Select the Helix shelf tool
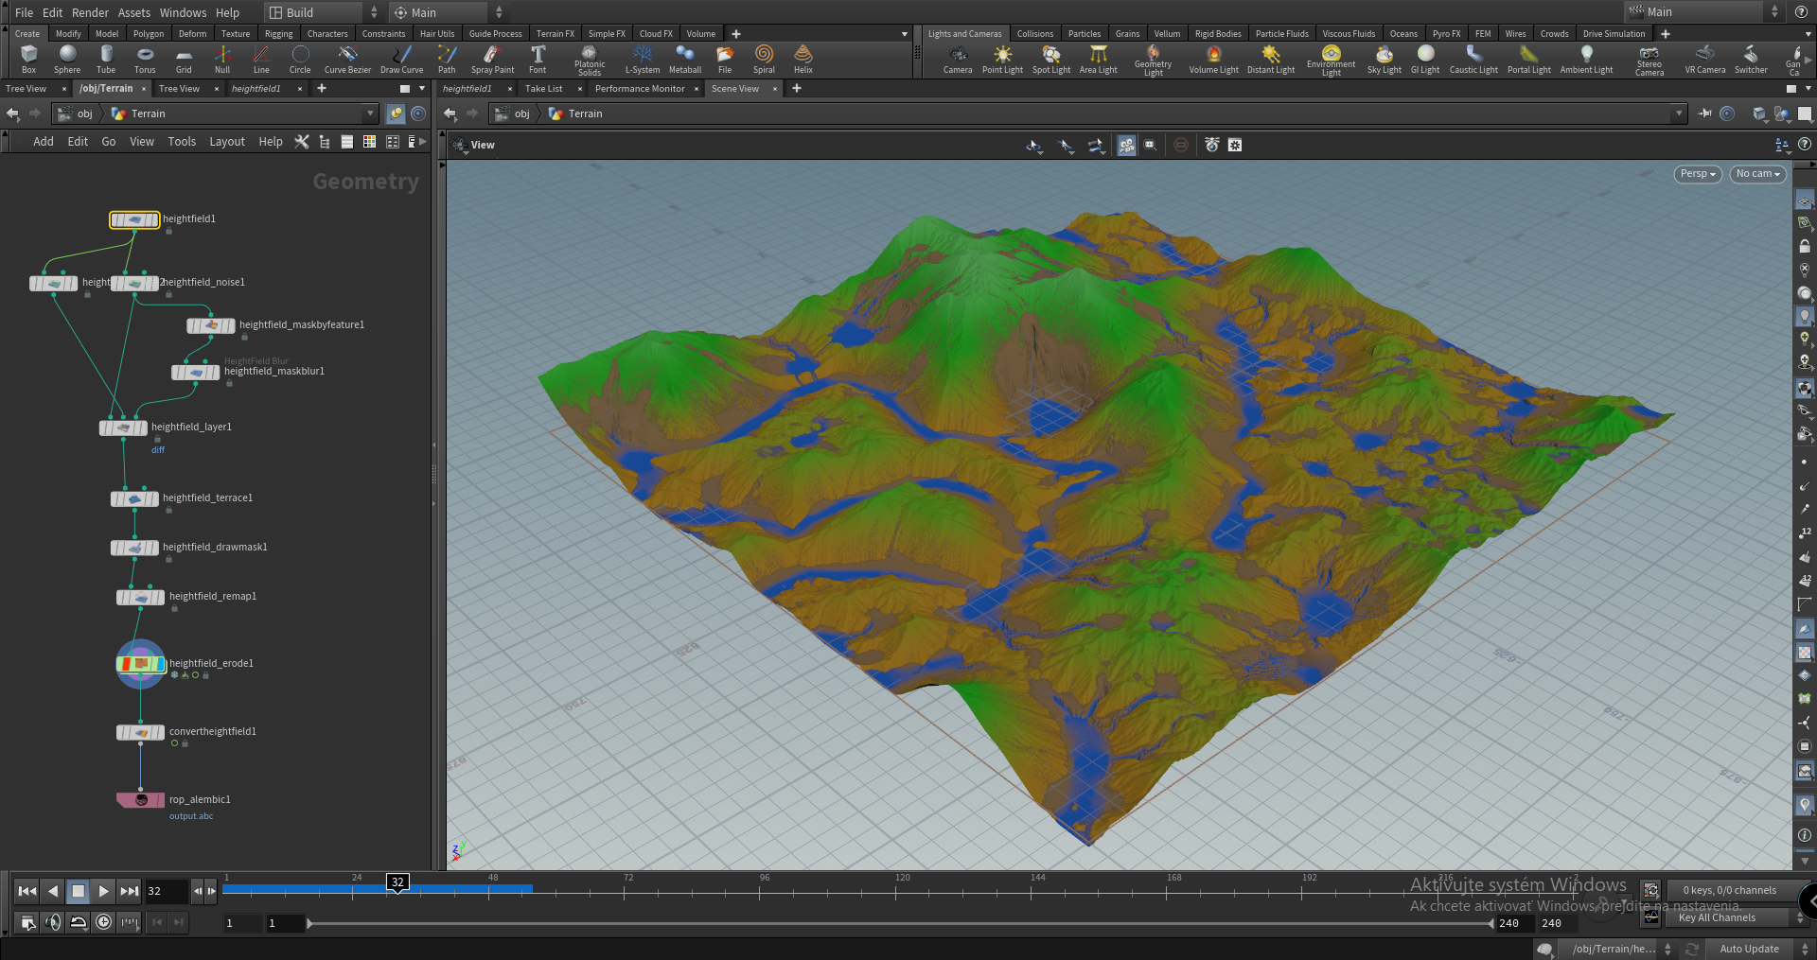1817x960 pixels. pos(803,59)
